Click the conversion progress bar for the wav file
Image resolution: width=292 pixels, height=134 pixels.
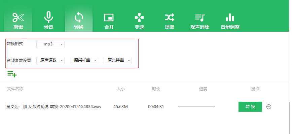tap(196, 107)
